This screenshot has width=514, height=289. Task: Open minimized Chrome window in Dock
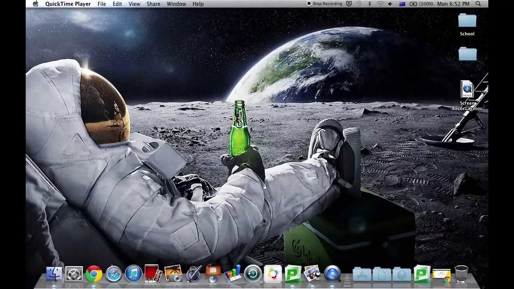[441, 275]
